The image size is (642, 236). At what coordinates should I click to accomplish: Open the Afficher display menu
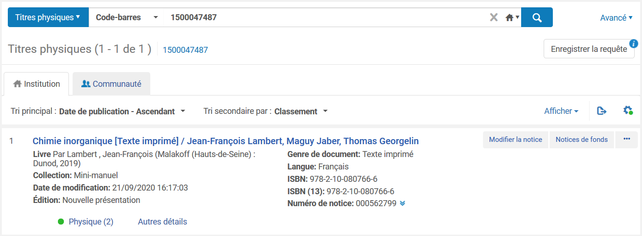(x=561, y=111)
